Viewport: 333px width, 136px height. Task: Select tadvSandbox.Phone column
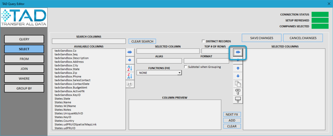tap(68, 76)
